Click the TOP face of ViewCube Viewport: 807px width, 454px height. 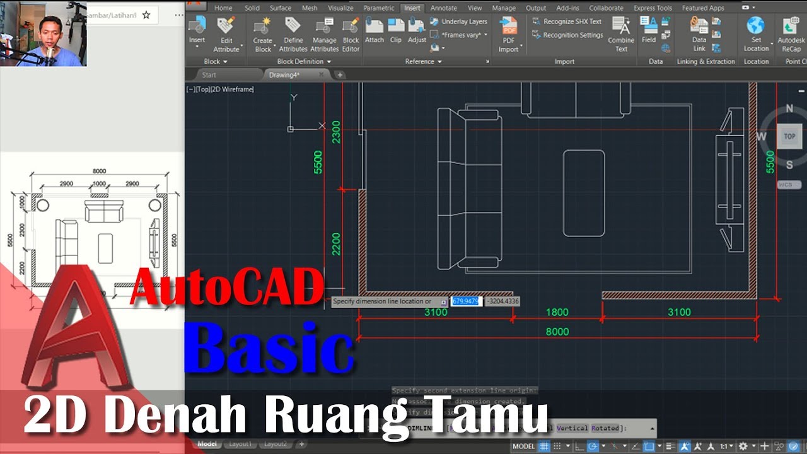click(789, 136)
